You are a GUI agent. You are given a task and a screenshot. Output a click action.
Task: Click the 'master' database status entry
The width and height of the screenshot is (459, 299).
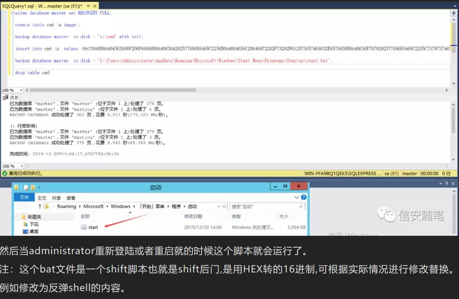pos(409,173)
